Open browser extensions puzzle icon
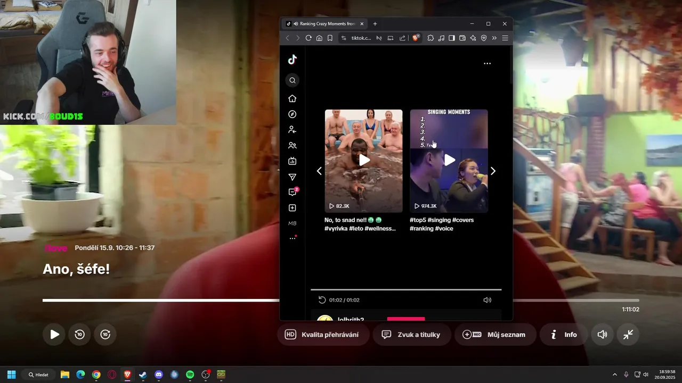This screenshot has width=682, height=383. (x=431, y=38)
